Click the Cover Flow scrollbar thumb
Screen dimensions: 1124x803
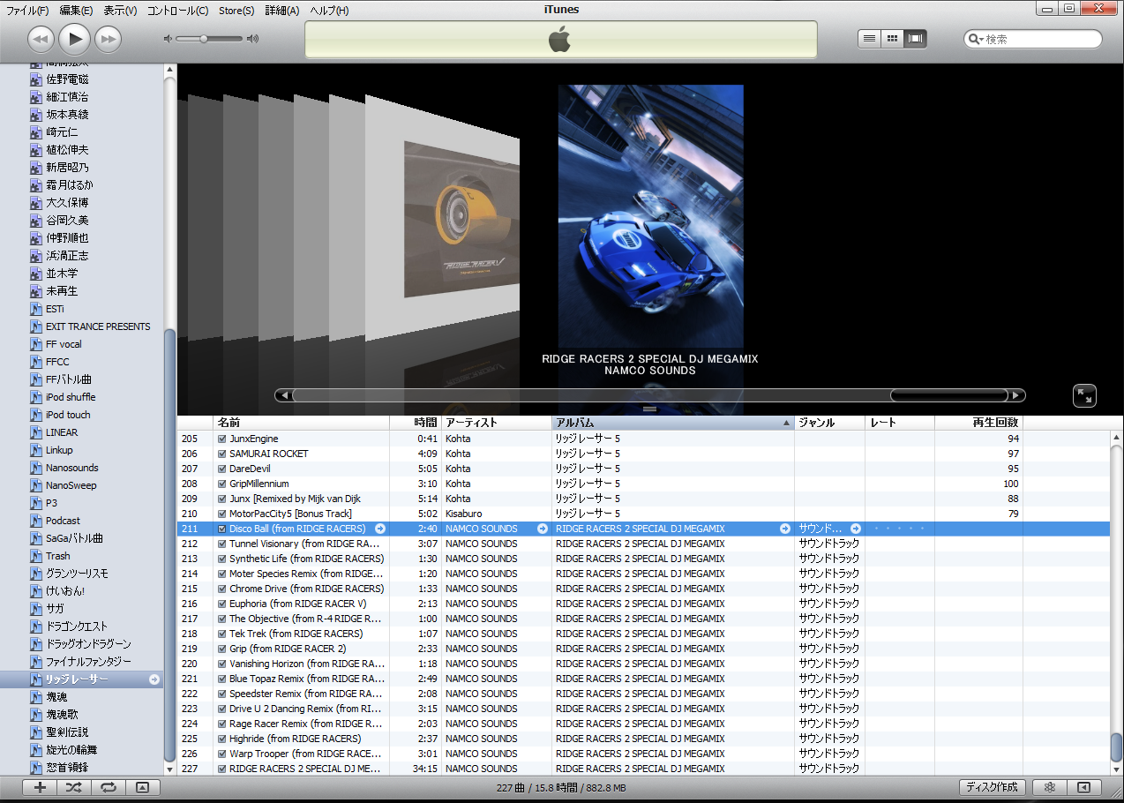949,395
